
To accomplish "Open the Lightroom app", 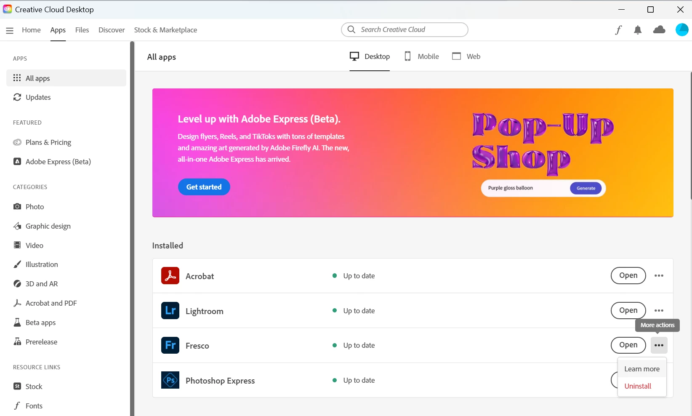I will 628,311.
